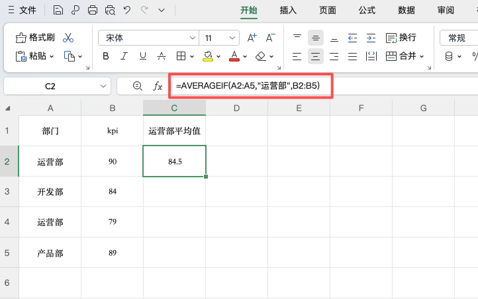The width and height of the screenshot is (478, 299).
Task: Click the Copy icon
Action: [x=70, y=56]
